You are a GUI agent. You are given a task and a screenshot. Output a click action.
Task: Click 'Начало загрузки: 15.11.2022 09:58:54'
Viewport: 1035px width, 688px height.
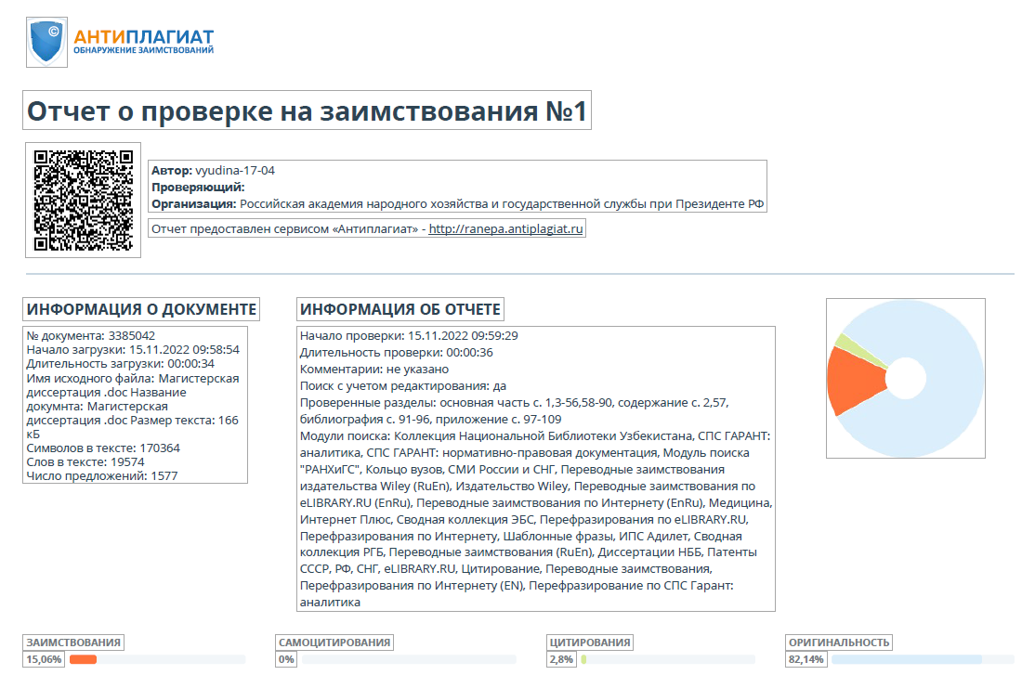pos(133,350)
